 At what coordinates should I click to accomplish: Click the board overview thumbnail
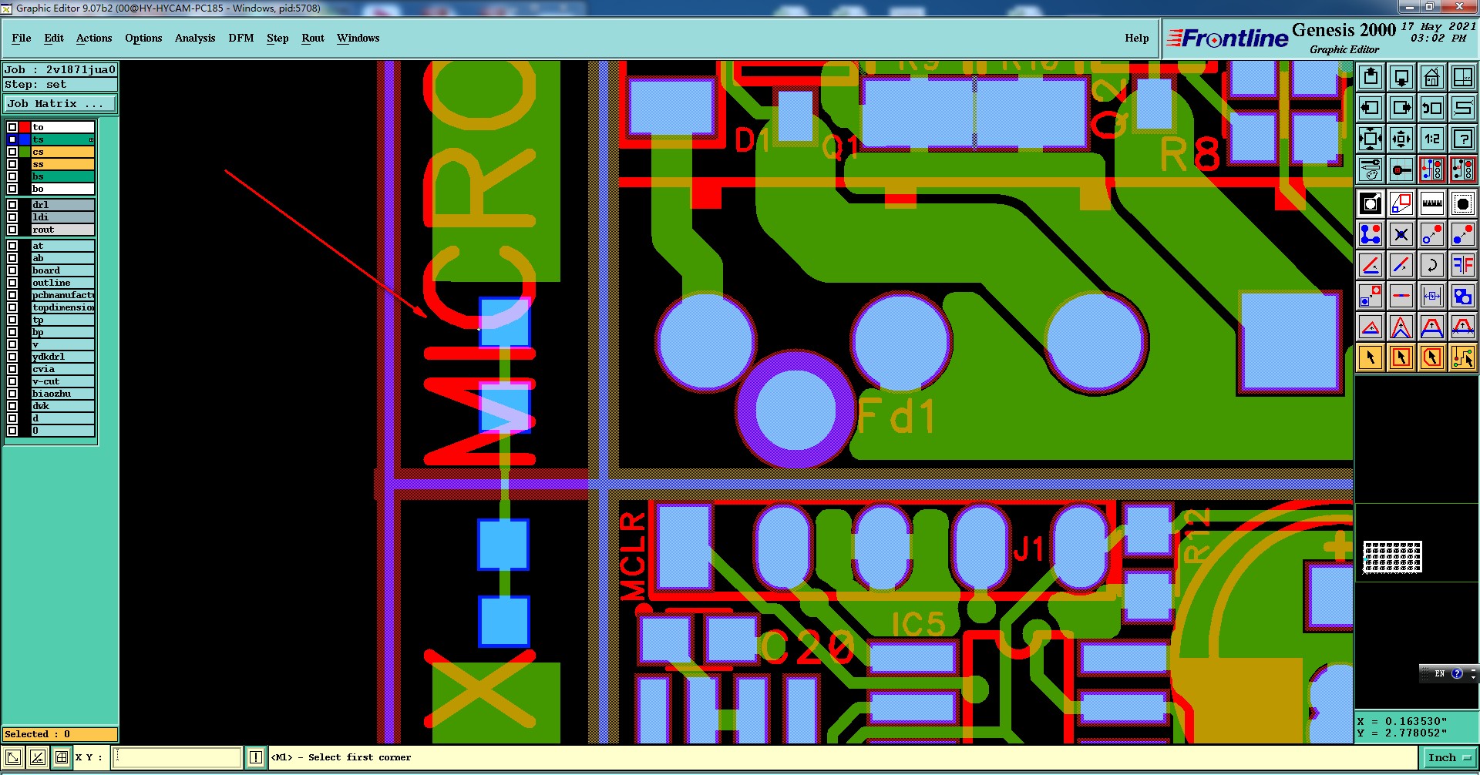[1392, 557]
